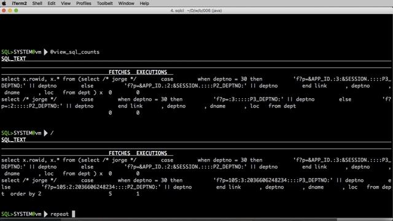Click the second SQL_TEXT column header

point(14,140)
